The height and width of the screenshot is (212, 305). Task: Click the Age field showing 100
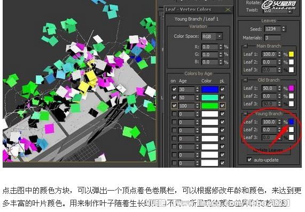tap(186, 106)
